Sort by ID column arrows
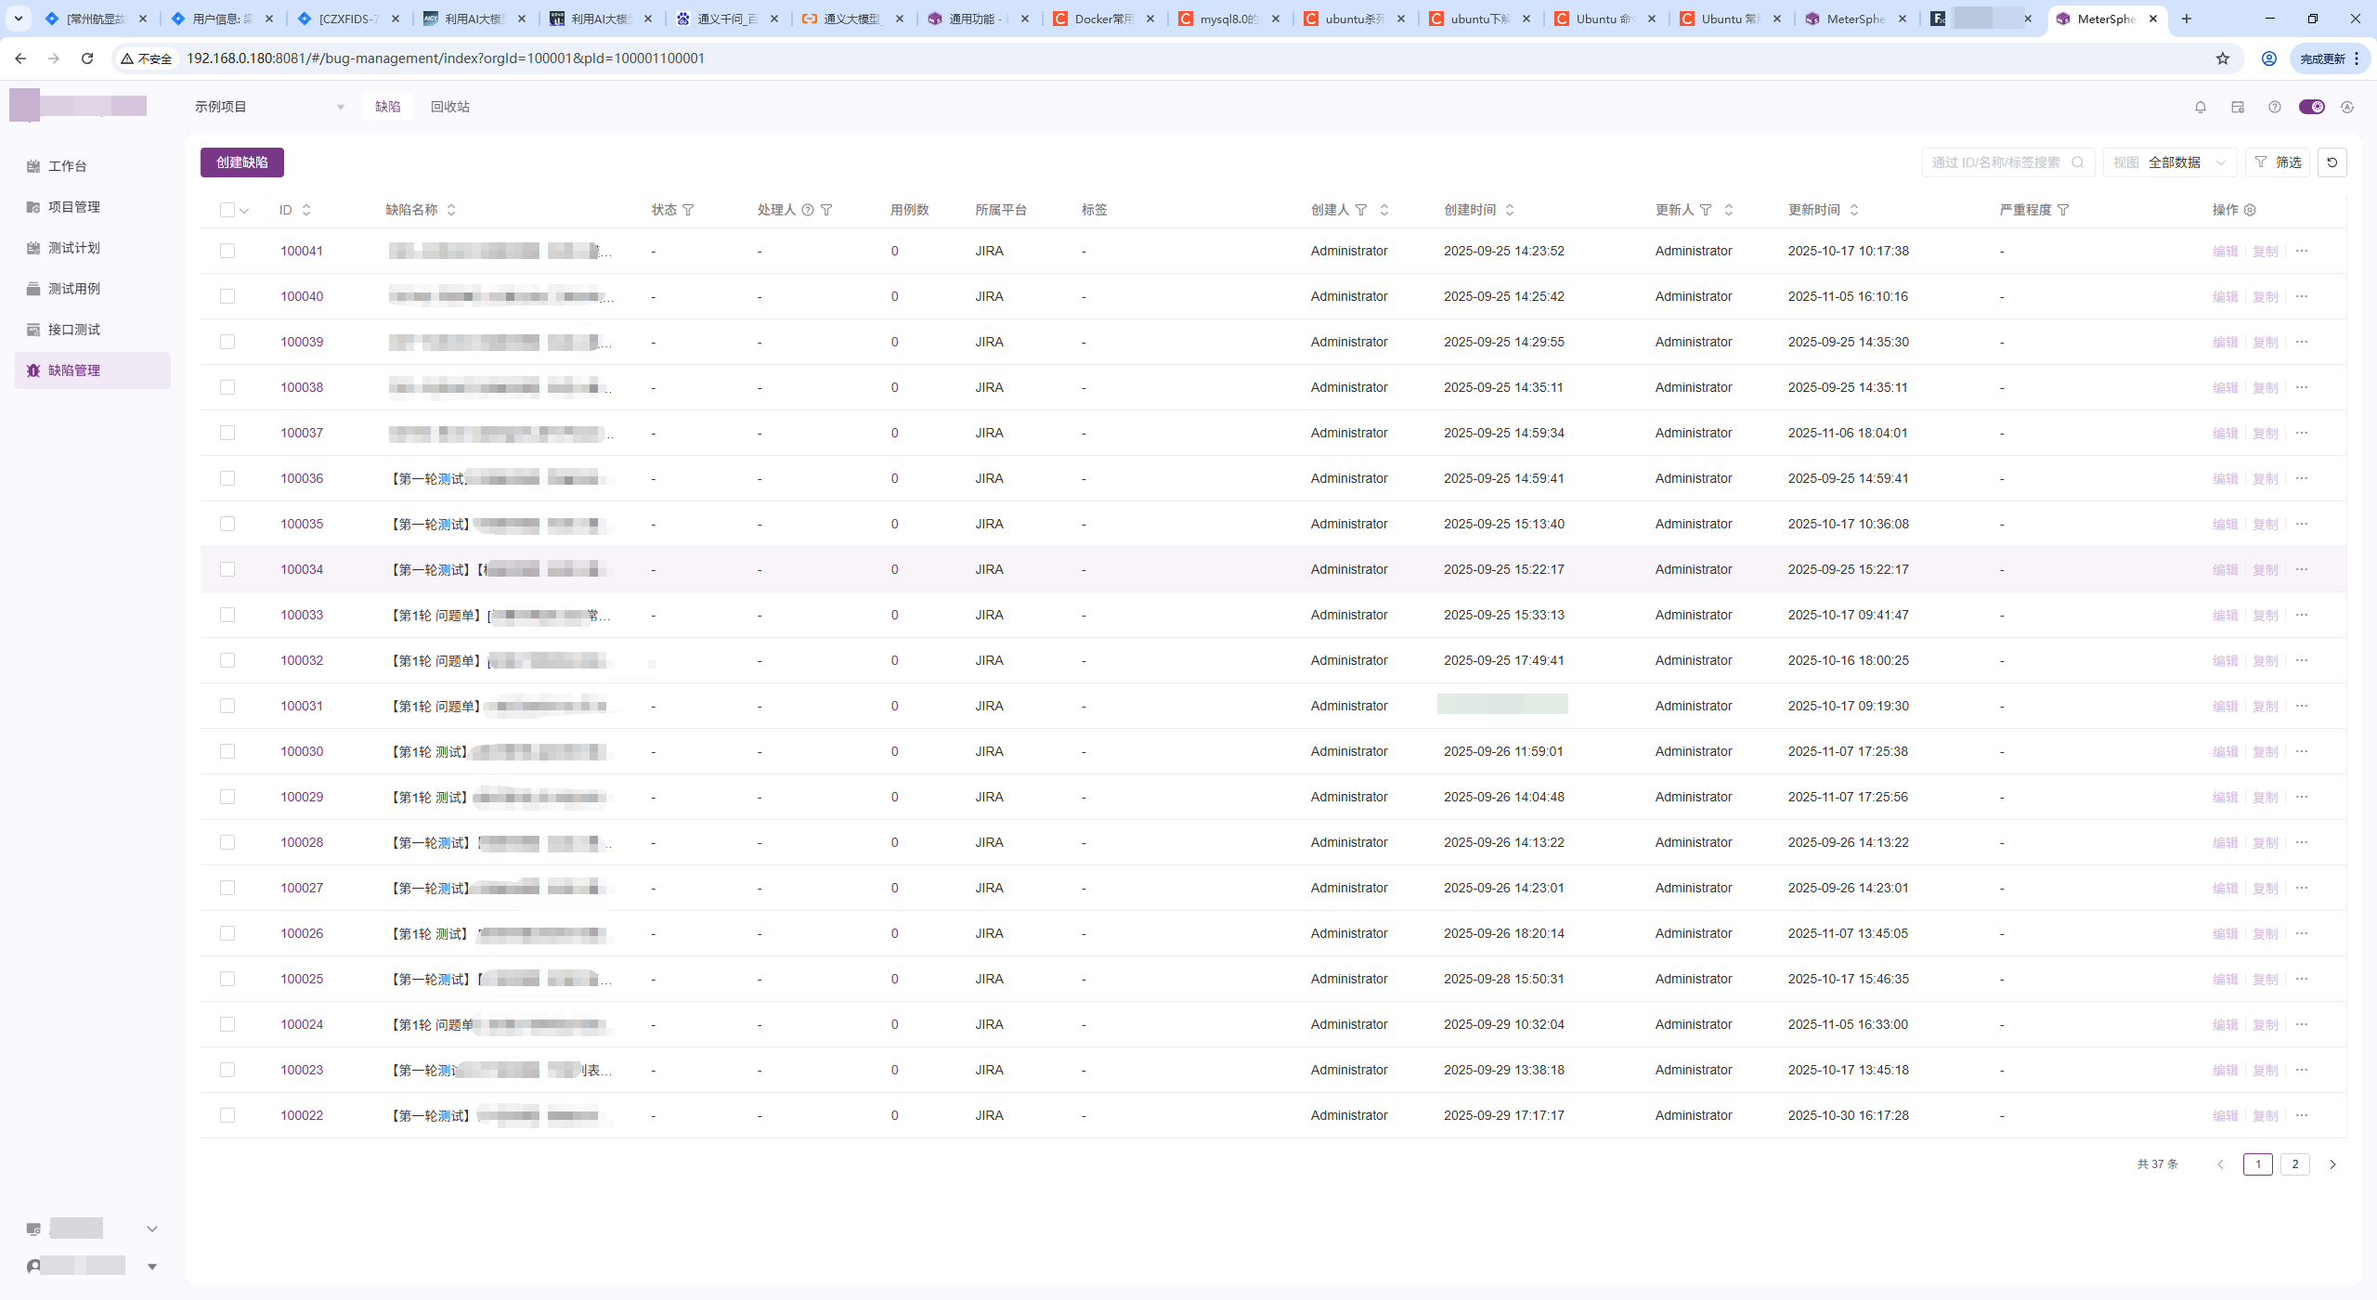 (x=306, y=210)
